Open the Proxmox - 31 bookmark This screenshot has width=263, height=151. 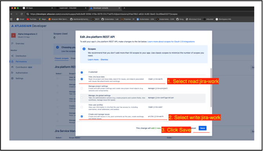[128, 19]
